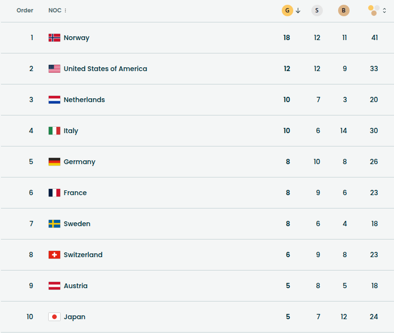The height and width of the screenshot is (333, 394).
Task: Select the Netherlands flag icon
Action: pos(54,100)
